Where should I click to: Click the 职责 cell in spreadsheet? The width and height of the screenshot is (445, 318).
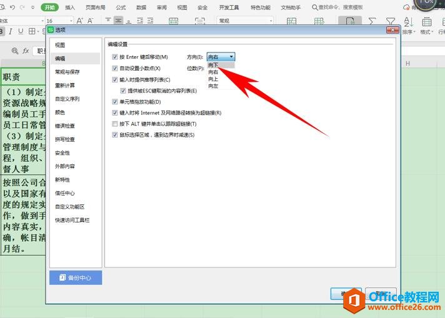[x=23, y=77]
